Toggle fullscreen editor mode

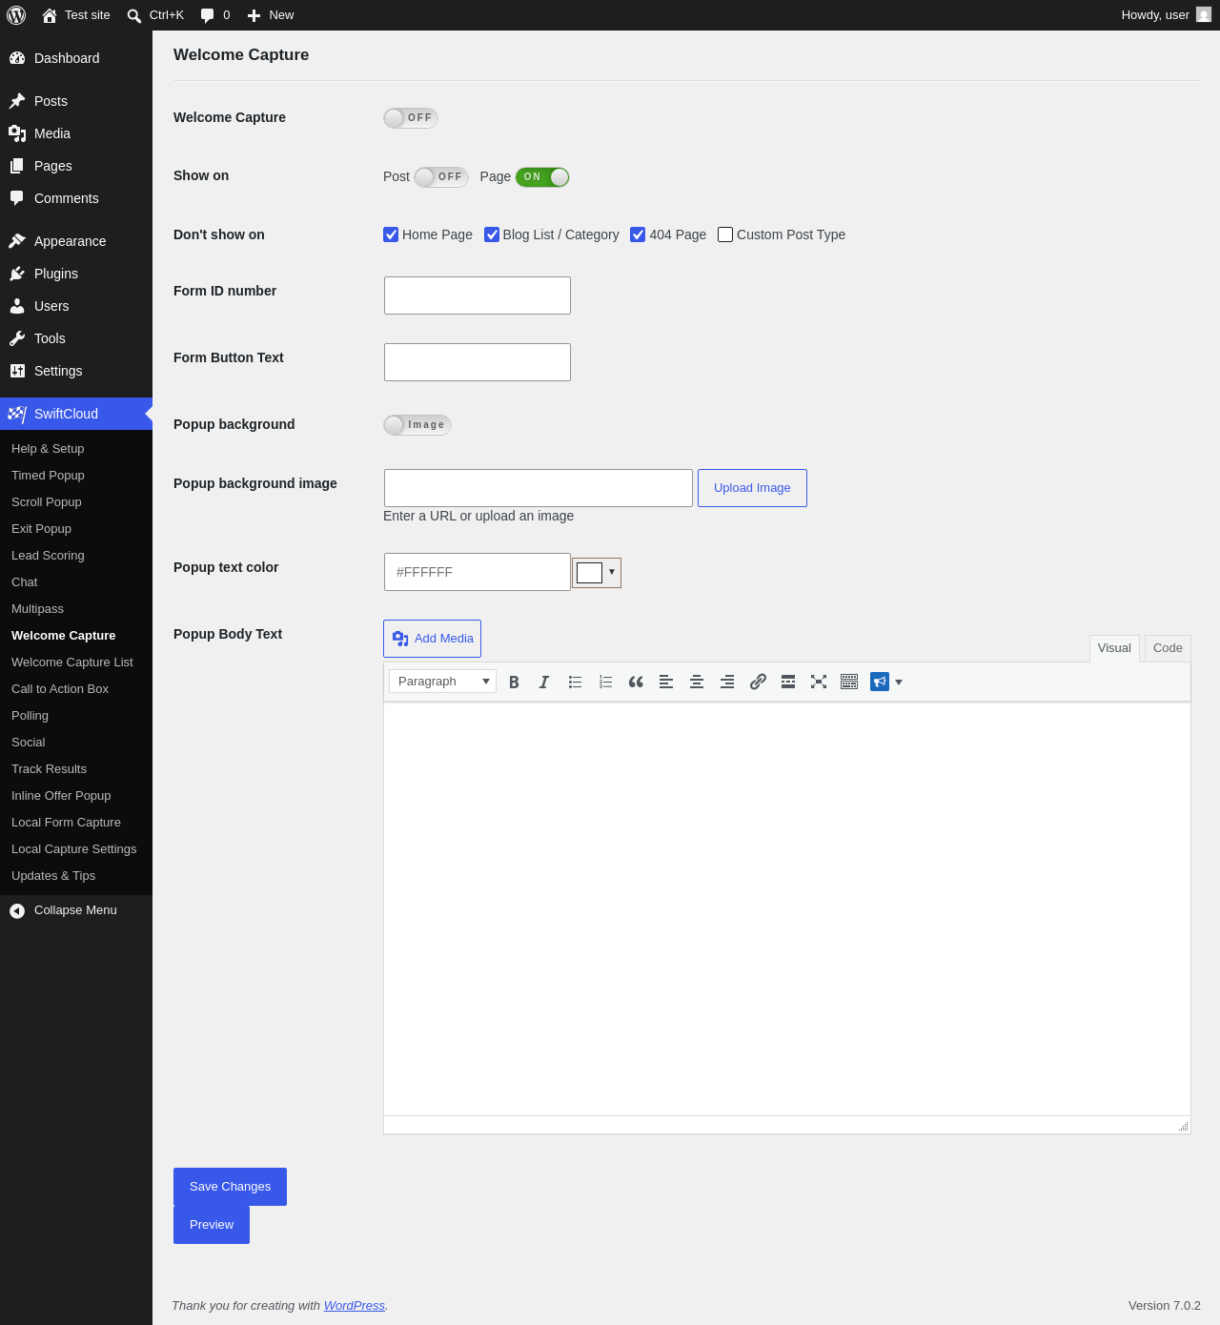coord(819,682)
